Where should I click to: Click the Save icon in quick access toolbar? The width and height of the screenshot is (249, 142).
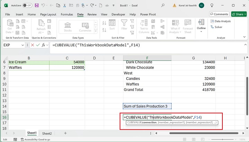(37, 5)
